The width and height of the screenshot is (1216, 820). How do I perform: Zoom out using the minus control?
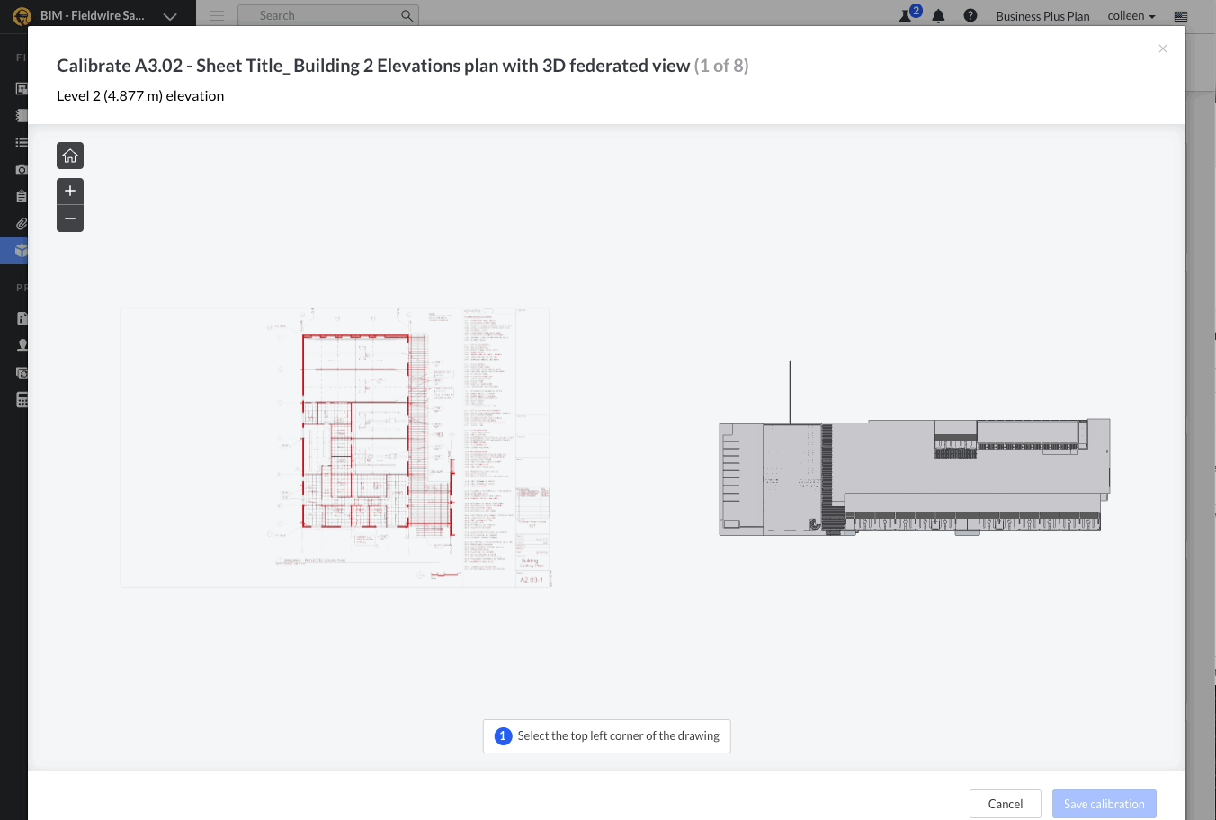pos(69,218)
